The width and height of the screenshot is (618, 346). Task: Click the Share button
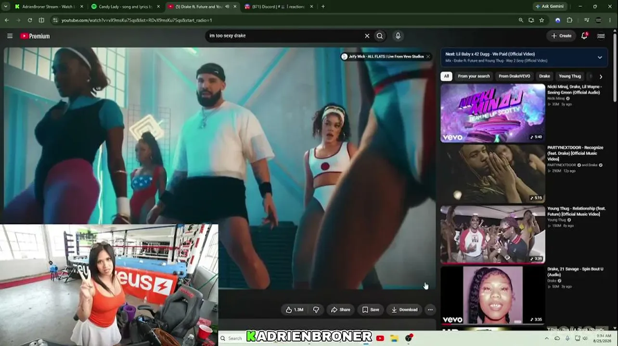(x=340, y=309)
